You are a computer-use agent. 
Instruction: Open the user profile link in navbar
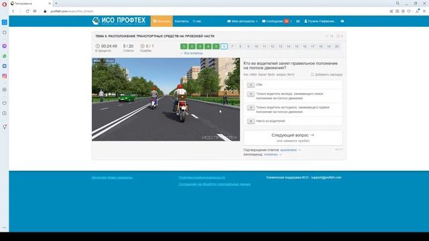(319, 21)
